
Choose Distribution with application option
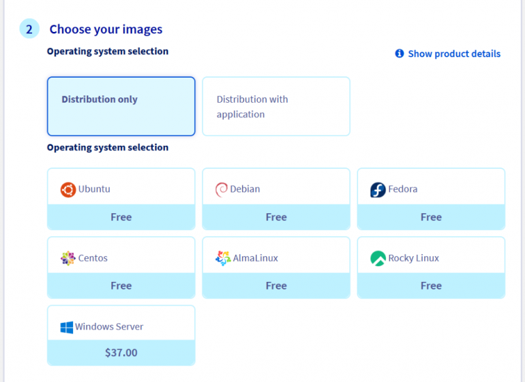tap(275, 106)
